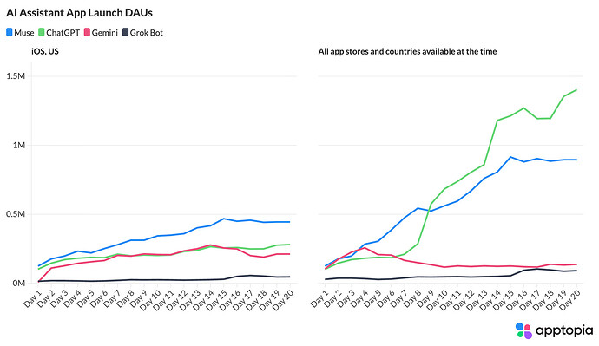The width and height of the screenshot is (599, 346).
Task: Click the dark Grok Bot legend swatch
Action: click(x=125, y=32)
